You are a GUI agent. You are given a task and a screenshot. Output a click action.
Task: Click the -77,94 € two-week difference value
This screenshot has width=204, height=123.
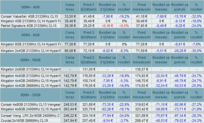click(107, 116)
